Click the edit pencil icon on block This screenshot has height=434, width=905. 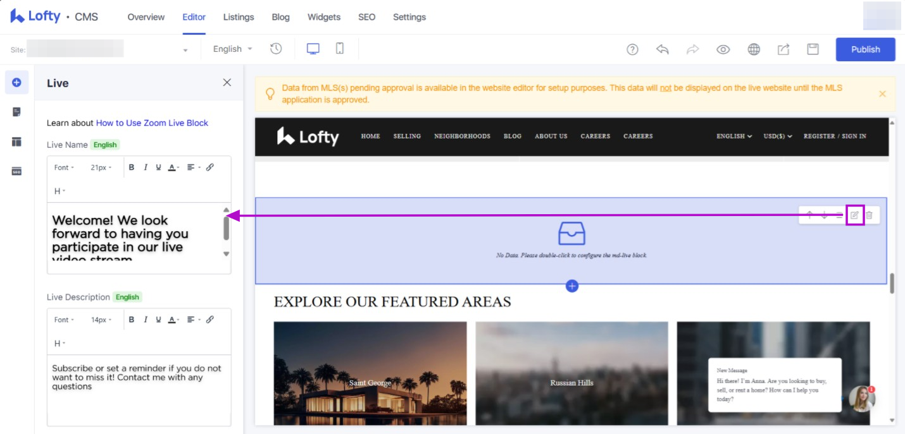(854, 215)
